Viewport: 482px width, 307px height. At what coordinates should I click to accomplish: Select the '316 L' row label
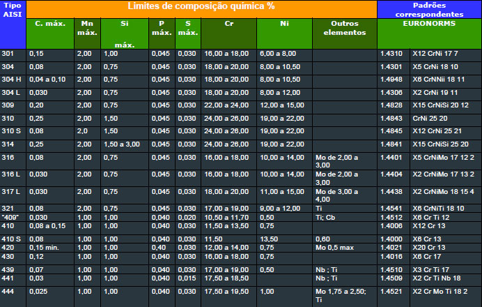[10, 174]
